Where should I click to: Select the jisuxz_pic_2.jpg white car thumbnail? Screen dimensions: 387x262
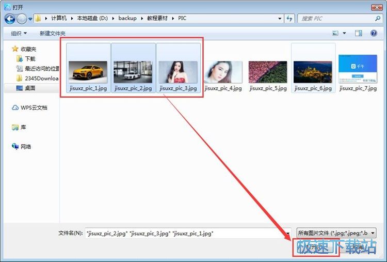[133, 72]
